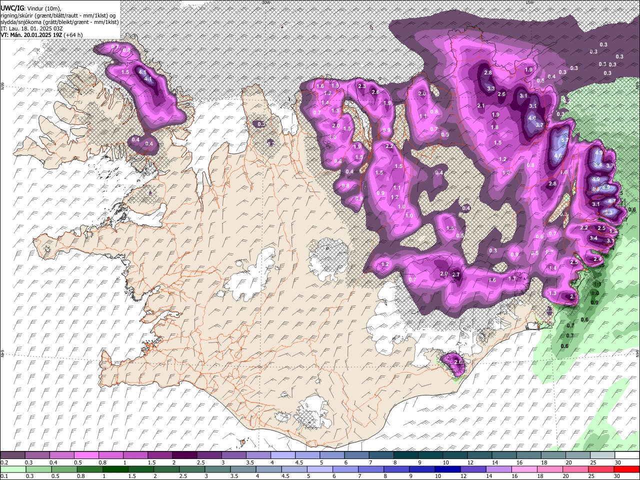Pick the snow scale swatch between 1.5 and 2

(x=160, y=455)
